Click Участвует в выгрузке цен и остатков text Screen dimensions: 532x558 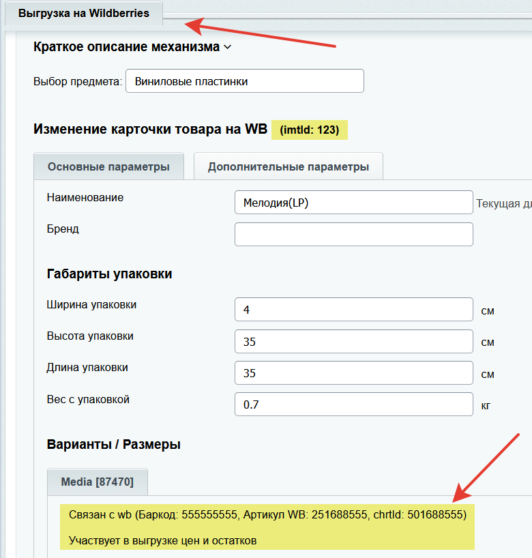[x=162, y=541]
